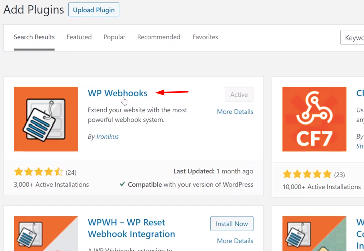The width and height of the screenshot is (364, 251).
Task: Click the WP Webhooks plugin icon
Action: coord(46,119)
